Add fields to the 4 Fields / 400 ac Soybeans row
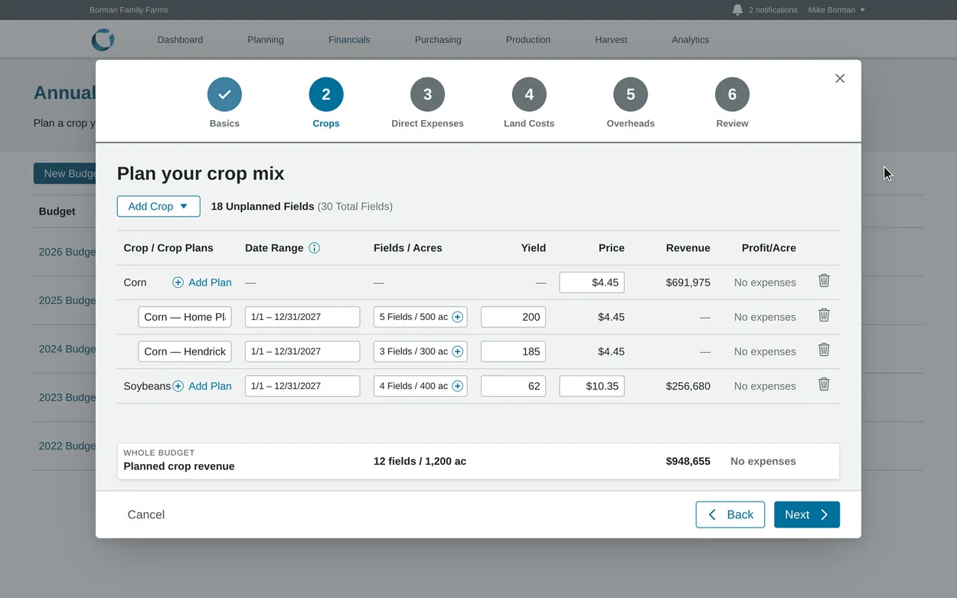The width and height of the screenshot is (957, 598). click(458, 386)
